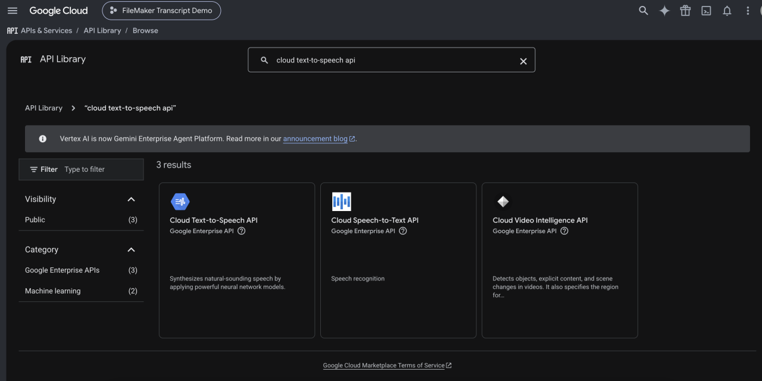Click the top bar search magnifier icon
The width and height of the screenshot is (762, 381).
[644, 11]
